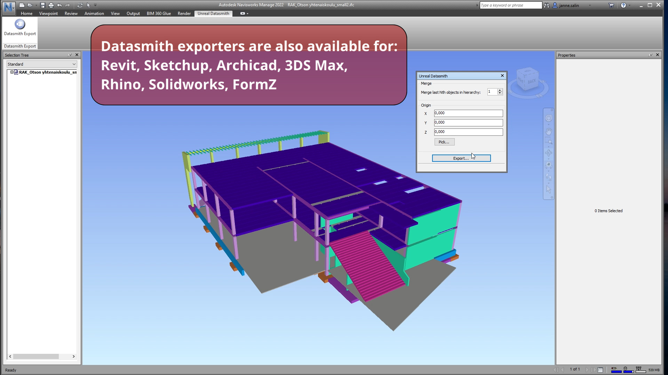
Task: Open the quick access toolbar customize dropdown
Action: (95, 5)
